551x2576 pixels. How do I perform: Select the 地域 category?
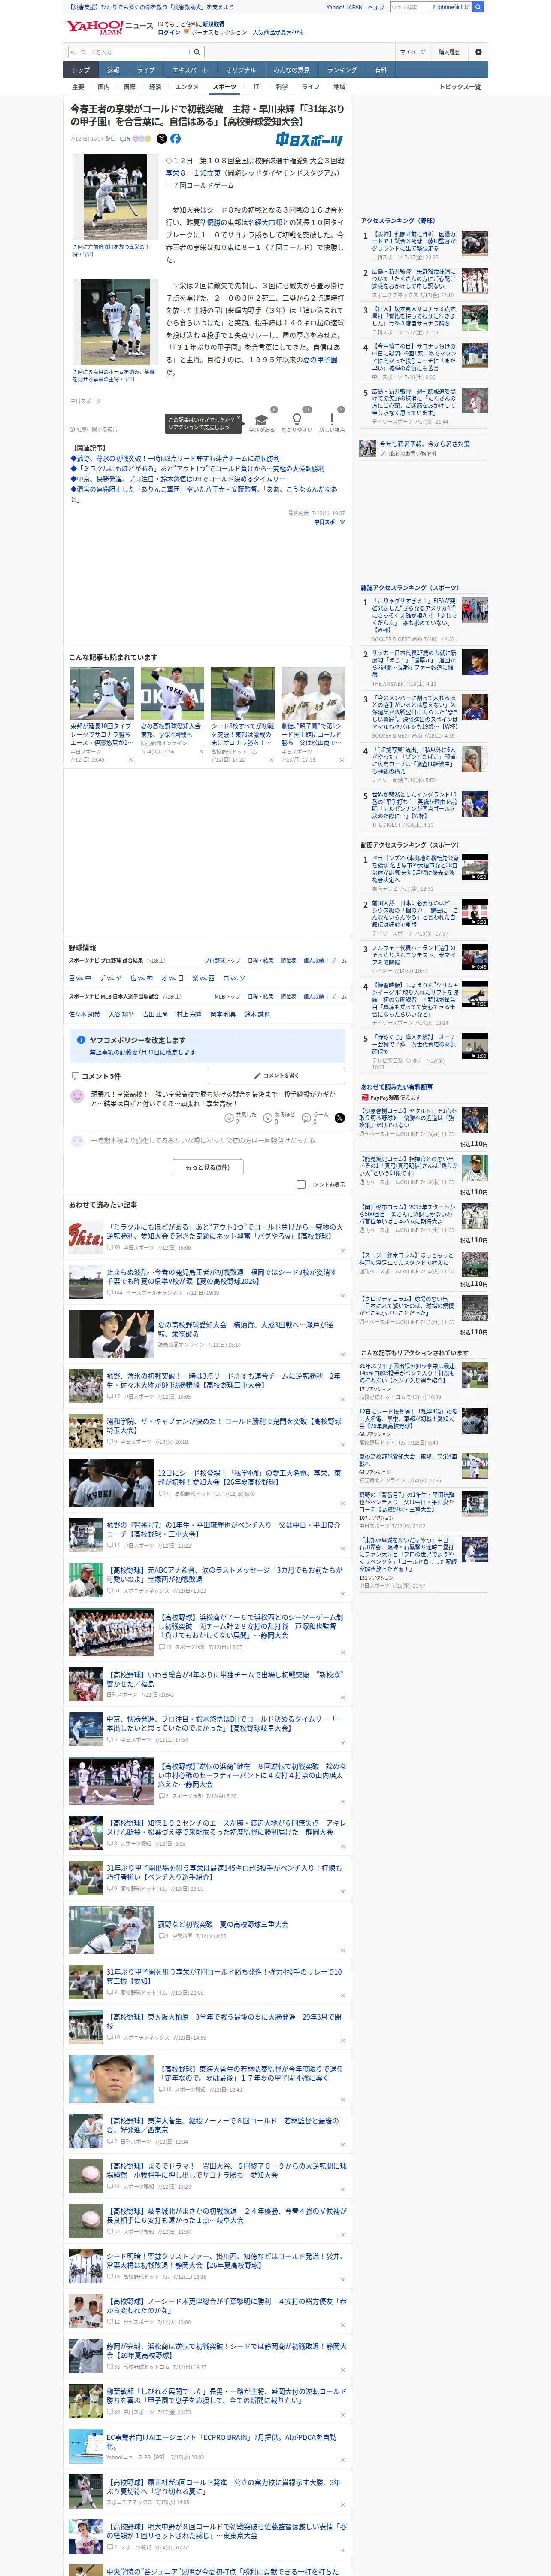(339, 87)
